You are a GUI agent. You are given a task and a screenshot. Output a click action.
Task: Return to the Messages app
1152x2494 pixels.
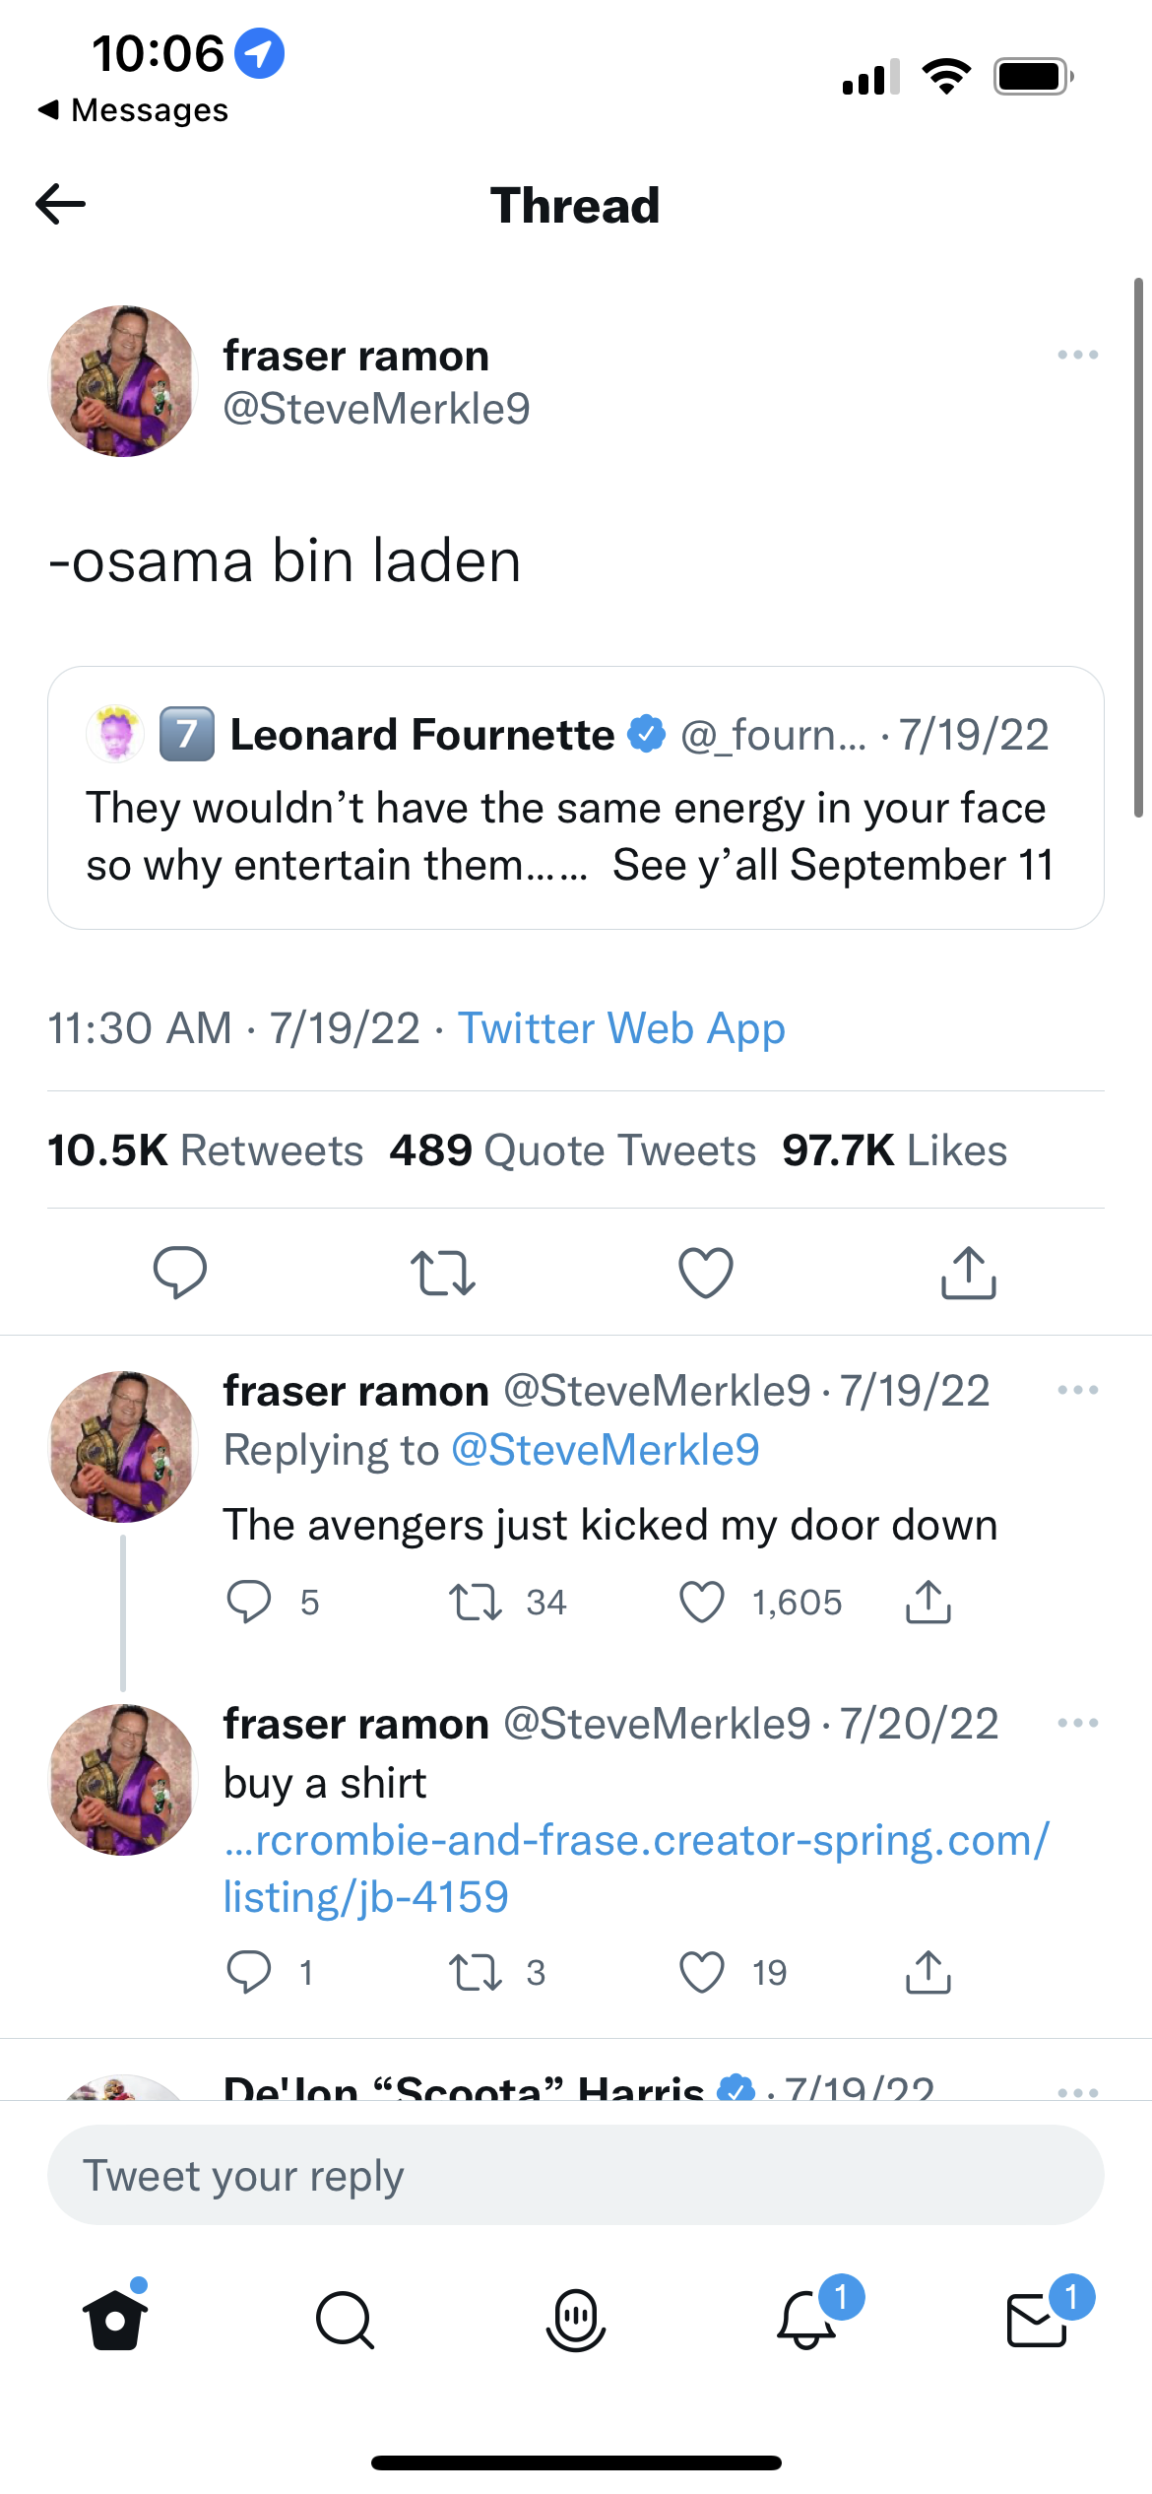pyautogui.click(x=133, y=110)
